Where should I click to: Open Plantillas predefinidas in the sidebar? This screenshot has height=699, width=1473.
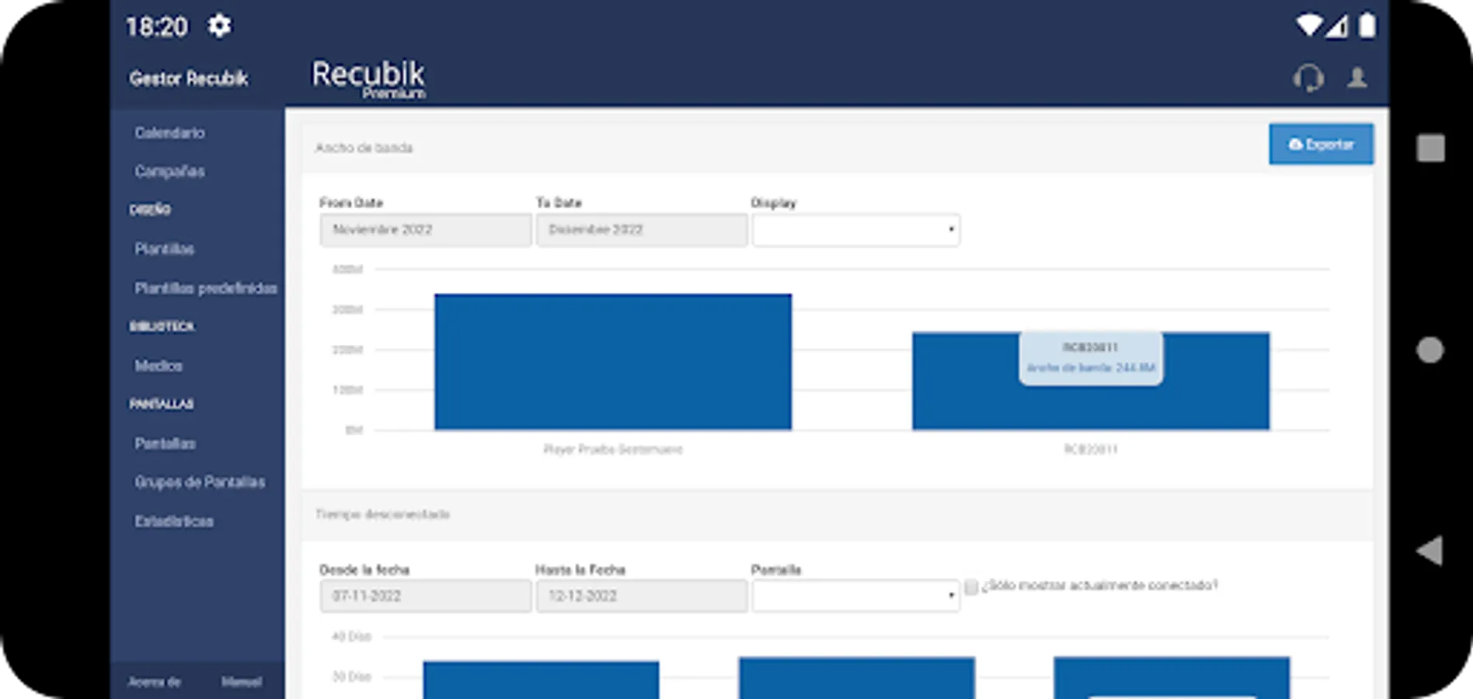(x=206, y=288)
